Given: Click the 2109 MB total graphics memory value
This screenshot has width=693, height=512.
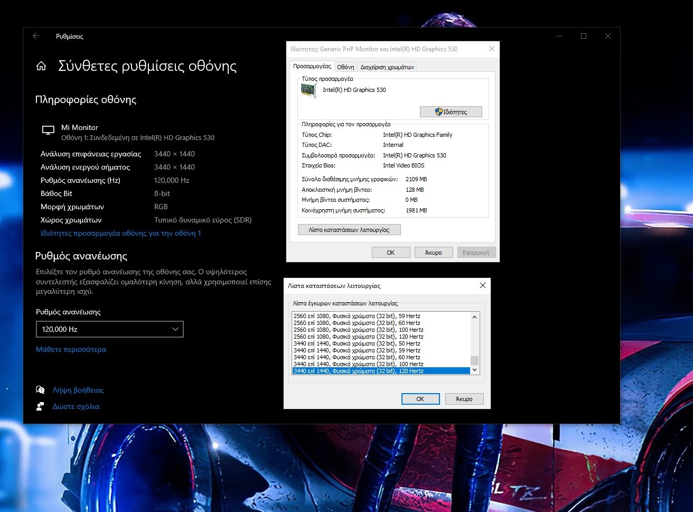Looking at the screenshot, I should tap(416, 179).
